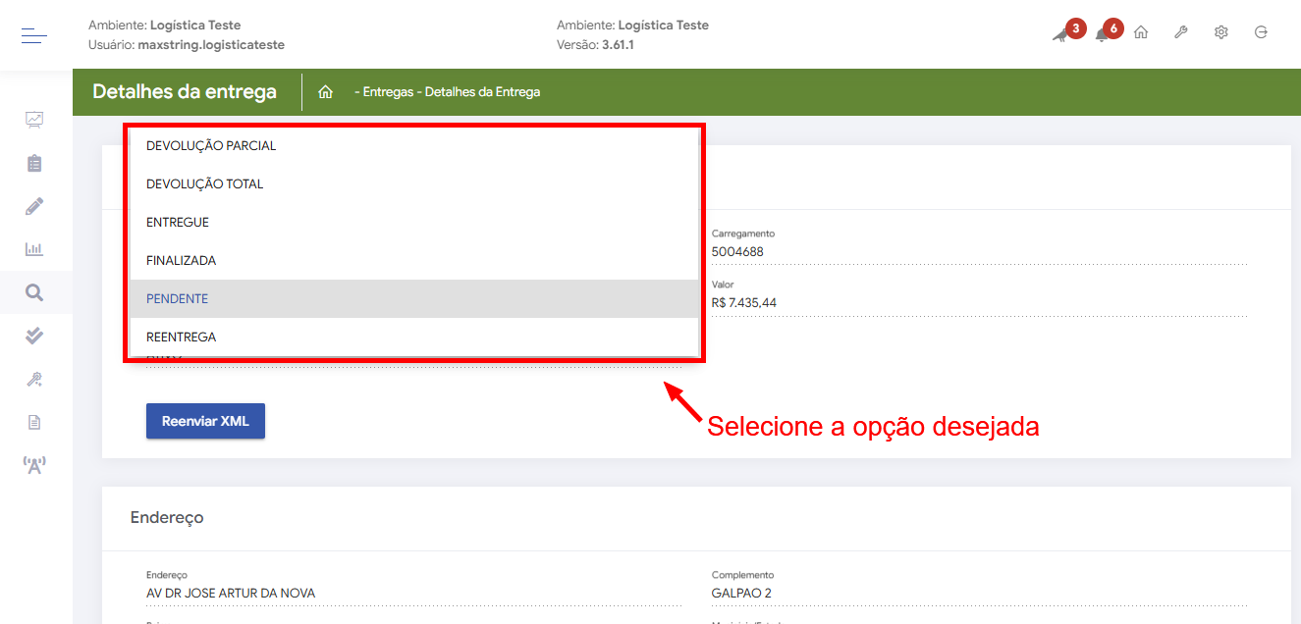
Task: Go to the home icon in top bar
Action: (x=1141, y=32)
